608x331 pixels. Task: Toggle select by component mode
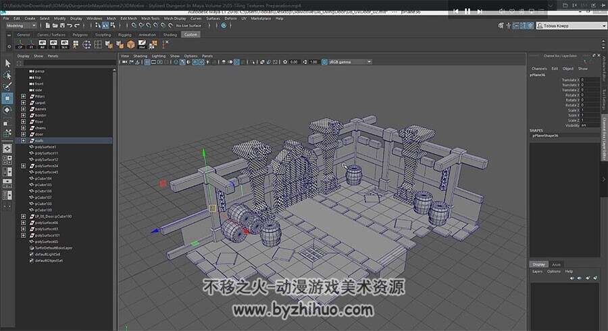112,26
